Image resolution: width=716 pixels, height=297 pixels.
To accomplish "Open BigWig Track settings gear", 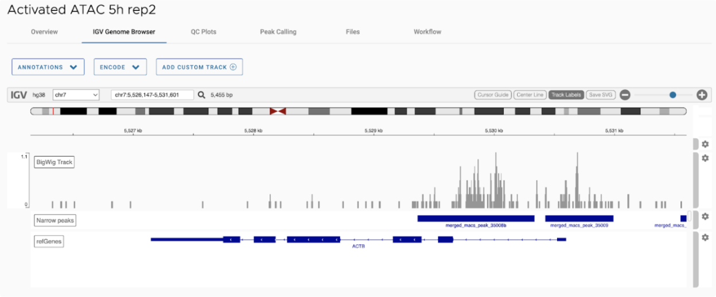I will point(705,158).
